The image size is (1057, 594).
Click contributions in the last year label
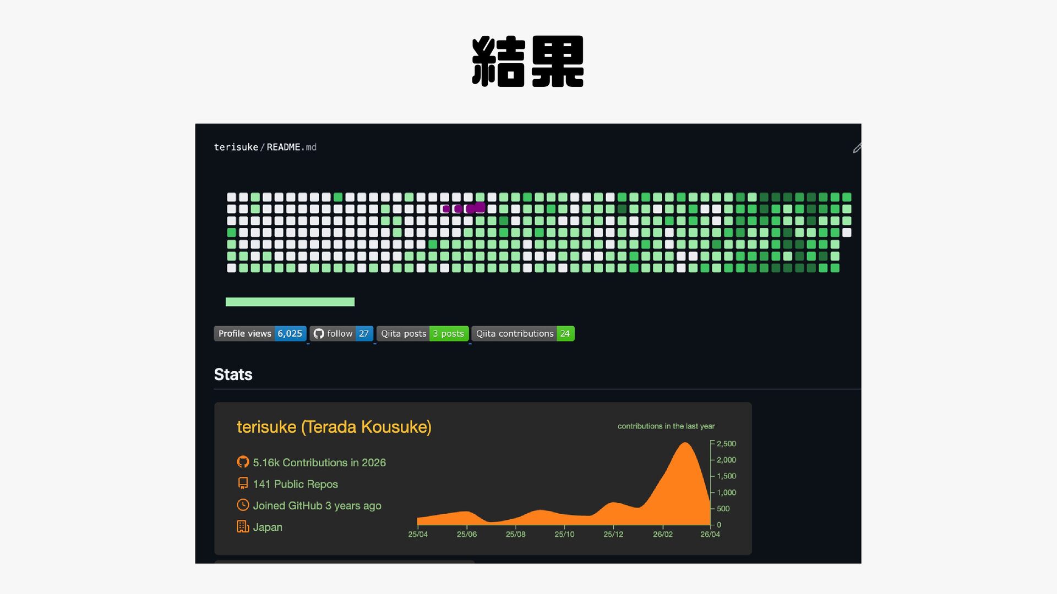coord(666,426)
